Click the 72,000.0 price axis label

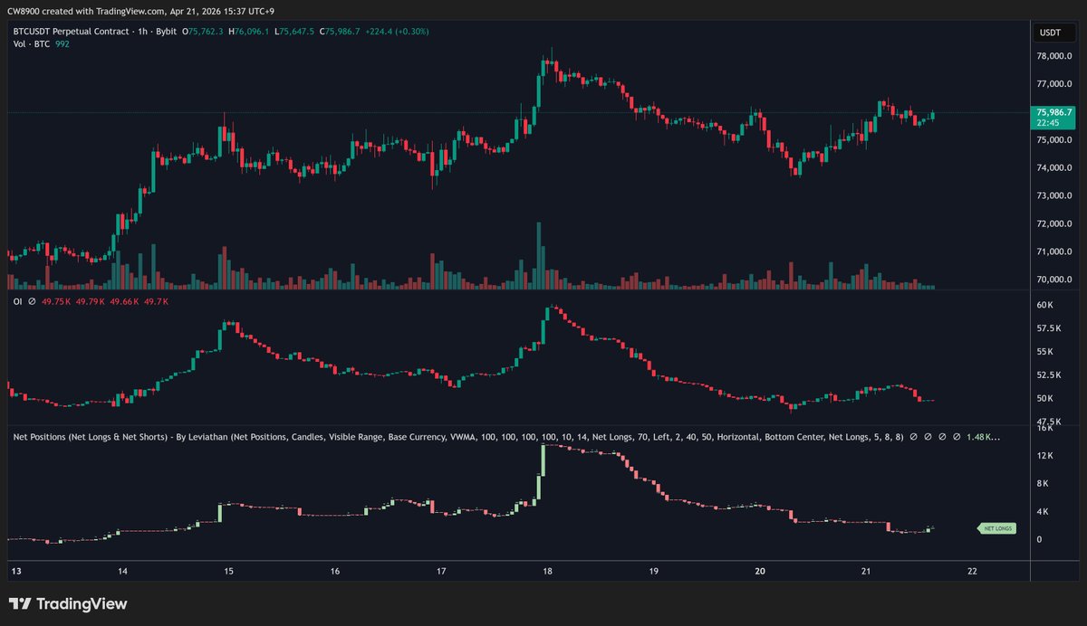(1053, 224)
